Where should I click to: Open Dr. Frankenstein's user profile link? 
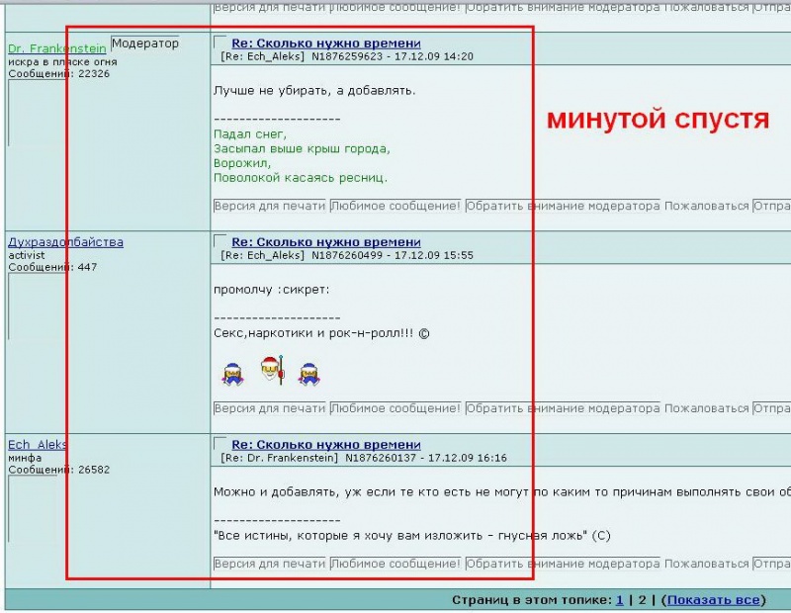(56, 48)
